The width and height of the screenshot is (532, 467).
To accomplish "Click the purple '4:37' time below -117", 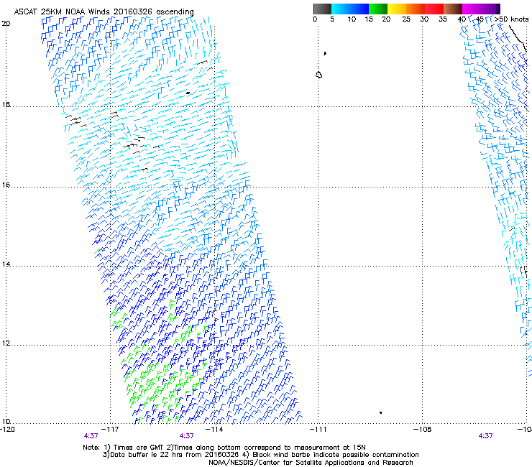I will click(x=91, y=436).
